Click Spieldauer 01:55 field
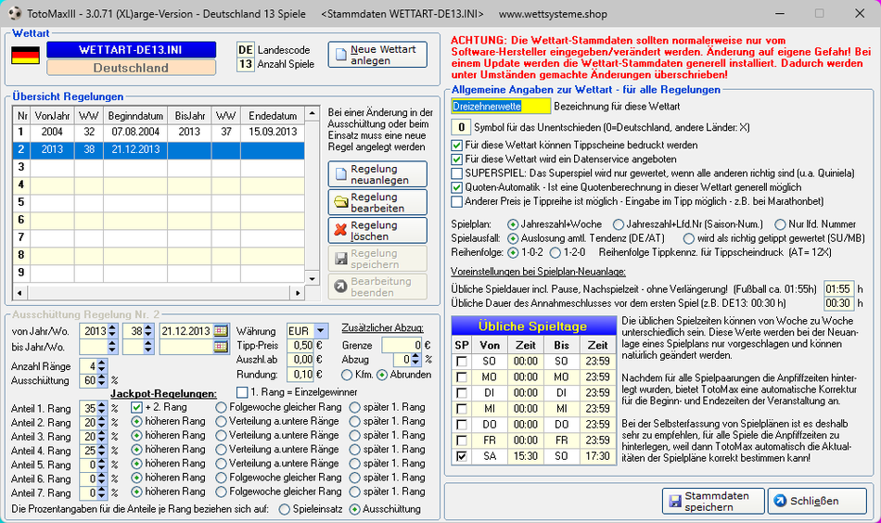 tap(838, 288)
